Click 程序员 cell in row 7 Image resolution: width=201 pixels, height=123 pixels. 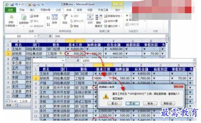pyautogui.click(x=84, y=97)
